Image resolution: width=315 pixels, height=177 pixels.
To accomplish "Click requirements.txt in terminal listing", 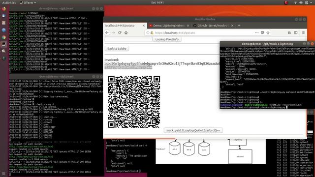I will (x=292, y=105).
